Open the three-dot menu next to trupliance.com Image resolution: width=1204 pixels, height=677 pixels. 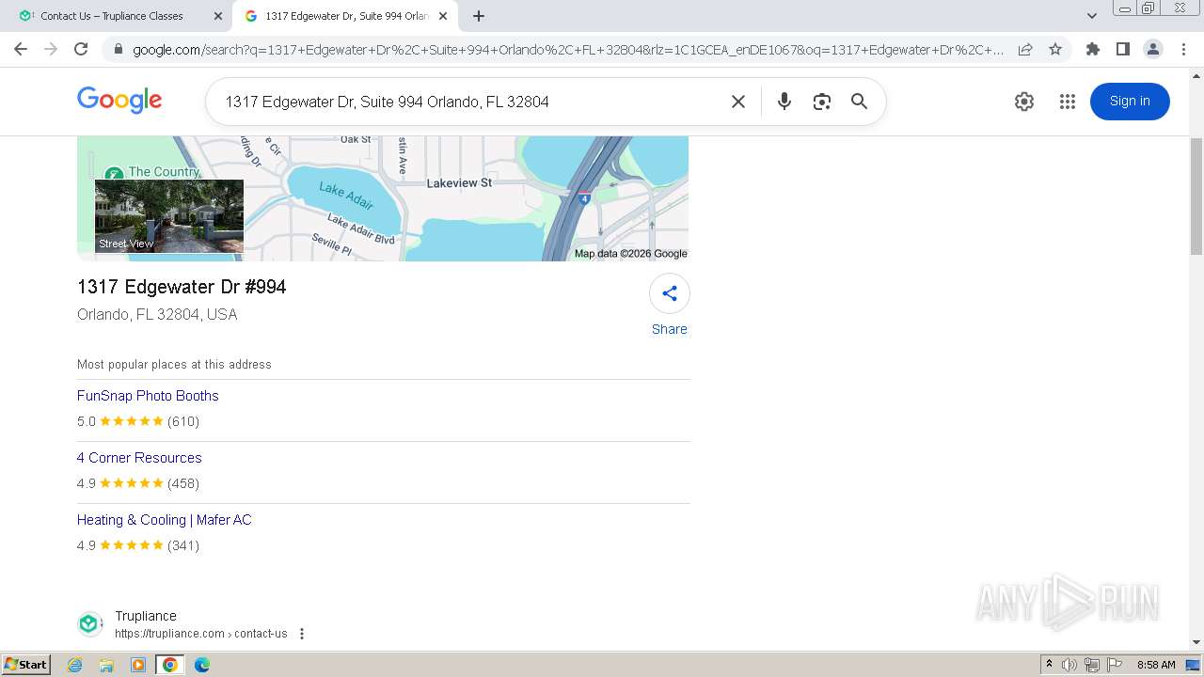click(302, 634)
